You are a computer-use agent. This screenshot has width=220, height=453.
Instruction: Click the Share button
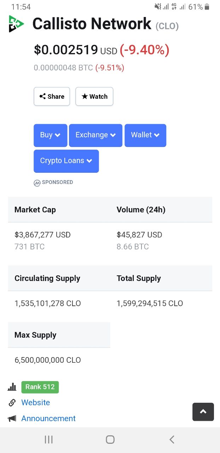coord(52,96)
